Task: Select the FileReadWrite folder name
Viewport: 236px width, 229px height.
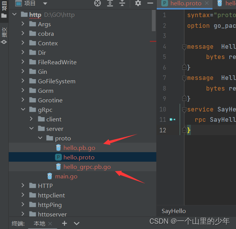Action: (x=57, y=62)
